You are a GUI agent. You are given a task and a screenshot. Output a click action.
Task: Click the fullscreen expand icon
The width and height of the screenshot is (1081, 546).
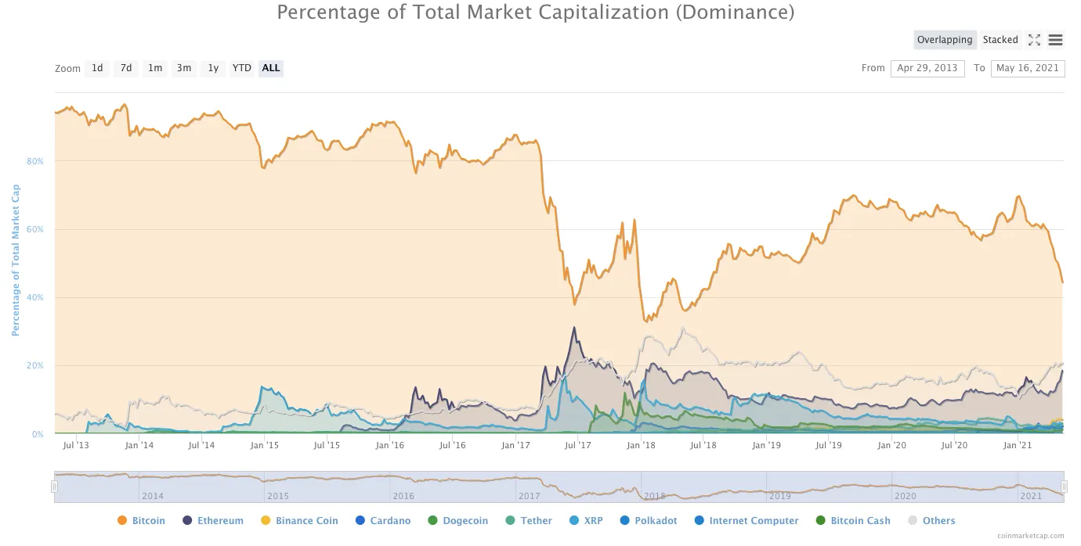click(x=1034, y=40)
